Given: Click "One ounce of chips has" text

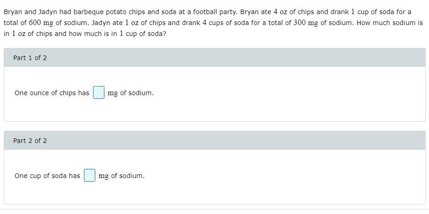Looking at the screenshot, I should (52, 93).
